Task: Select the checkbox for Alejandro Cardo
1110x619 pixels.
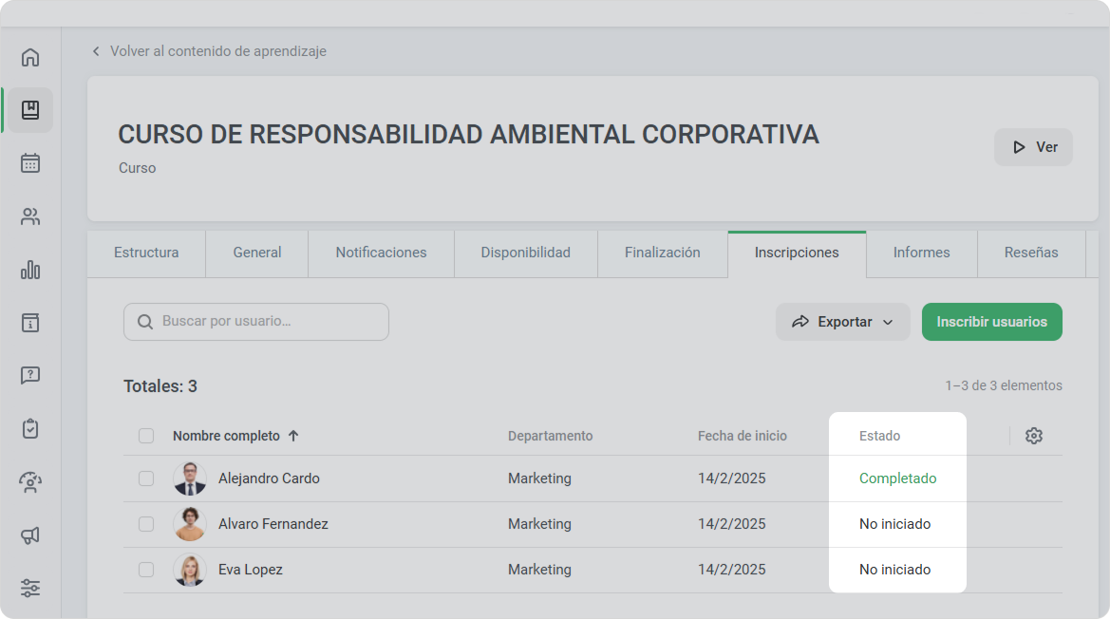Action: 146,478
